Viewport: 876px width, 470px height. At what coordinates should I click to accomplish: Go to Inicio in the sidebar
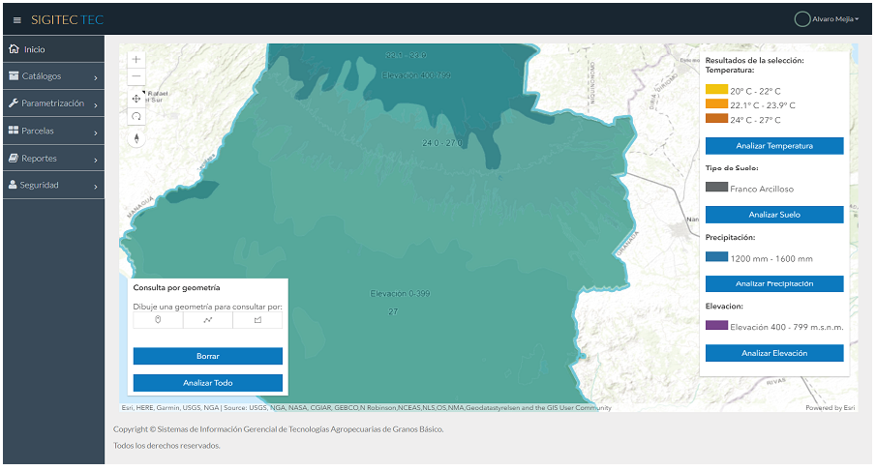click(53, 49)
